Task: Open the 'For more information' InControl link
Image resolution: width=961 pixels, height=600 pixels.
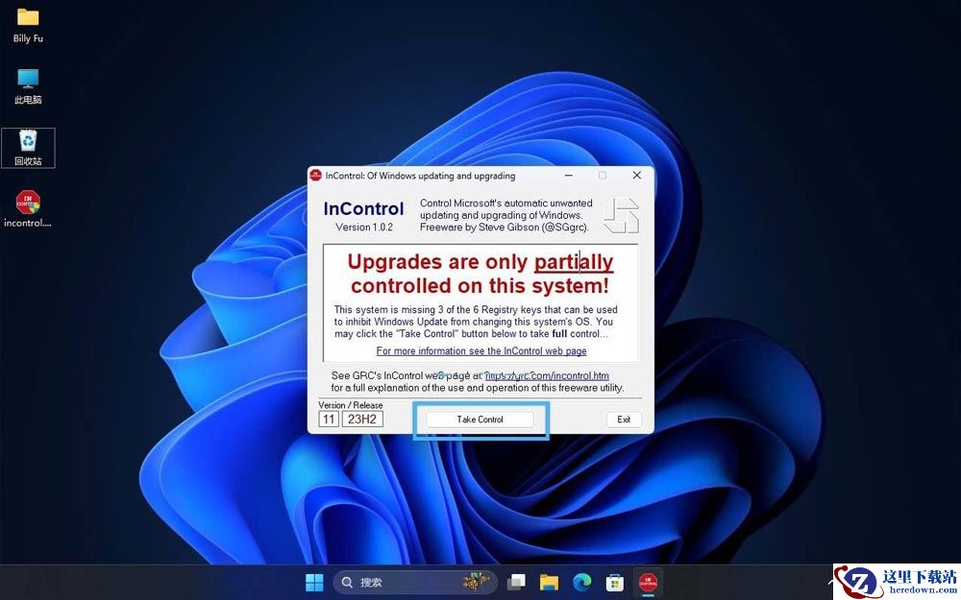Action: click(x=481, y=350)
